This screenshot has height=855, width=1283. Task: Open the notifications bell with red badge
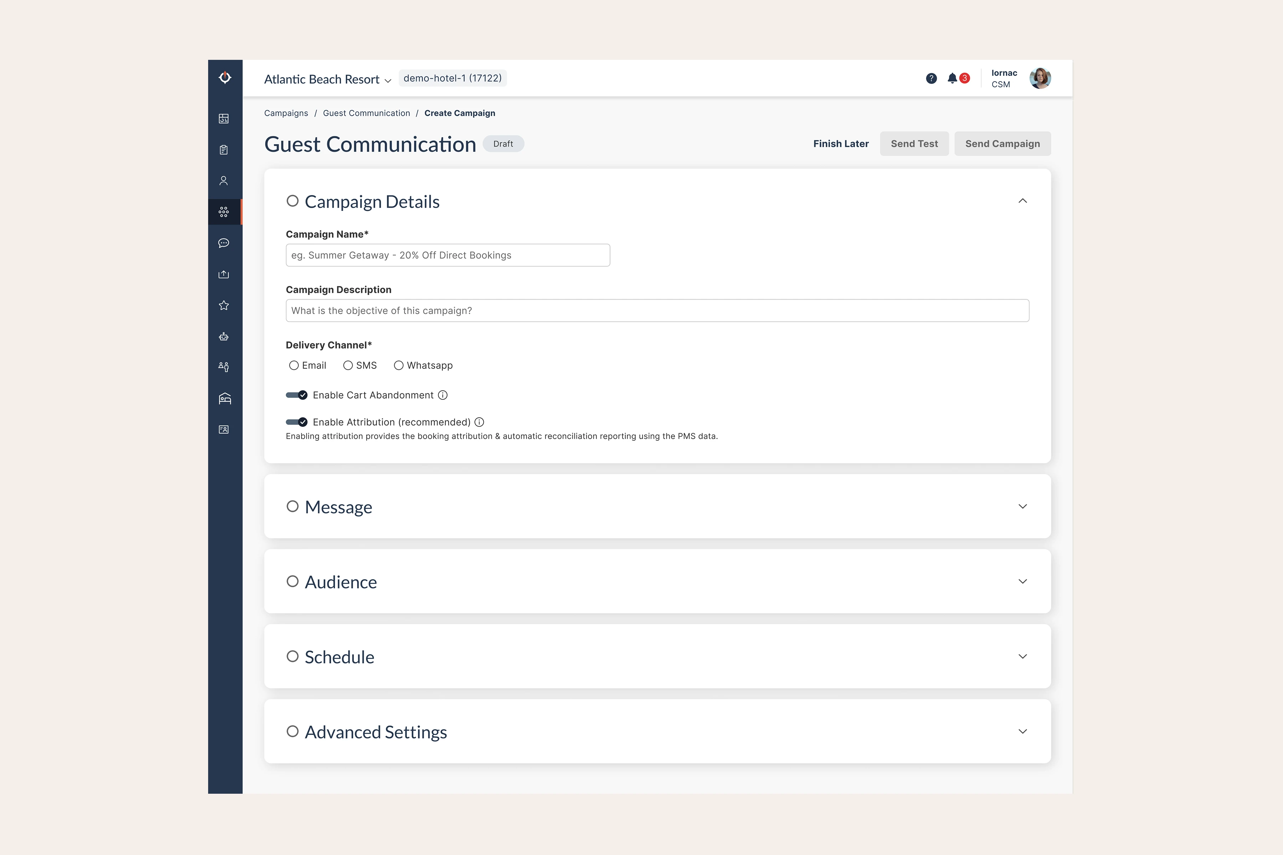[952, 78]
